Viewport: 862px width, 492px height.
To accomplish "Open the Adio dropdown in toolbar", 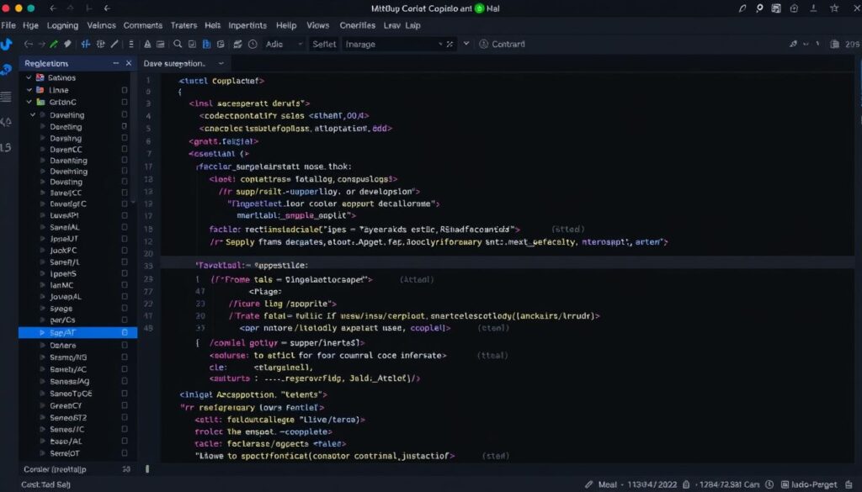I will (284, 44).
